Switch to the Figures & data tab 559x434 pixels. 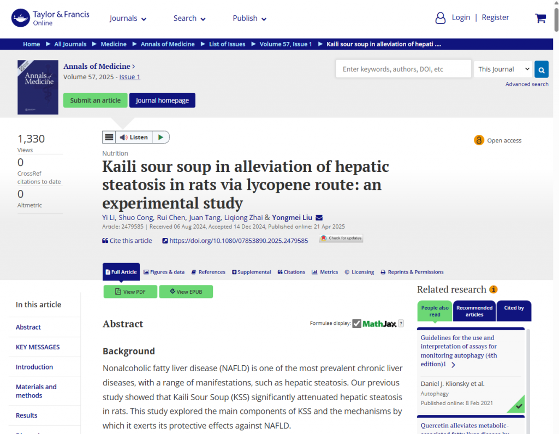pyautogui.click(x=164, y=272)
